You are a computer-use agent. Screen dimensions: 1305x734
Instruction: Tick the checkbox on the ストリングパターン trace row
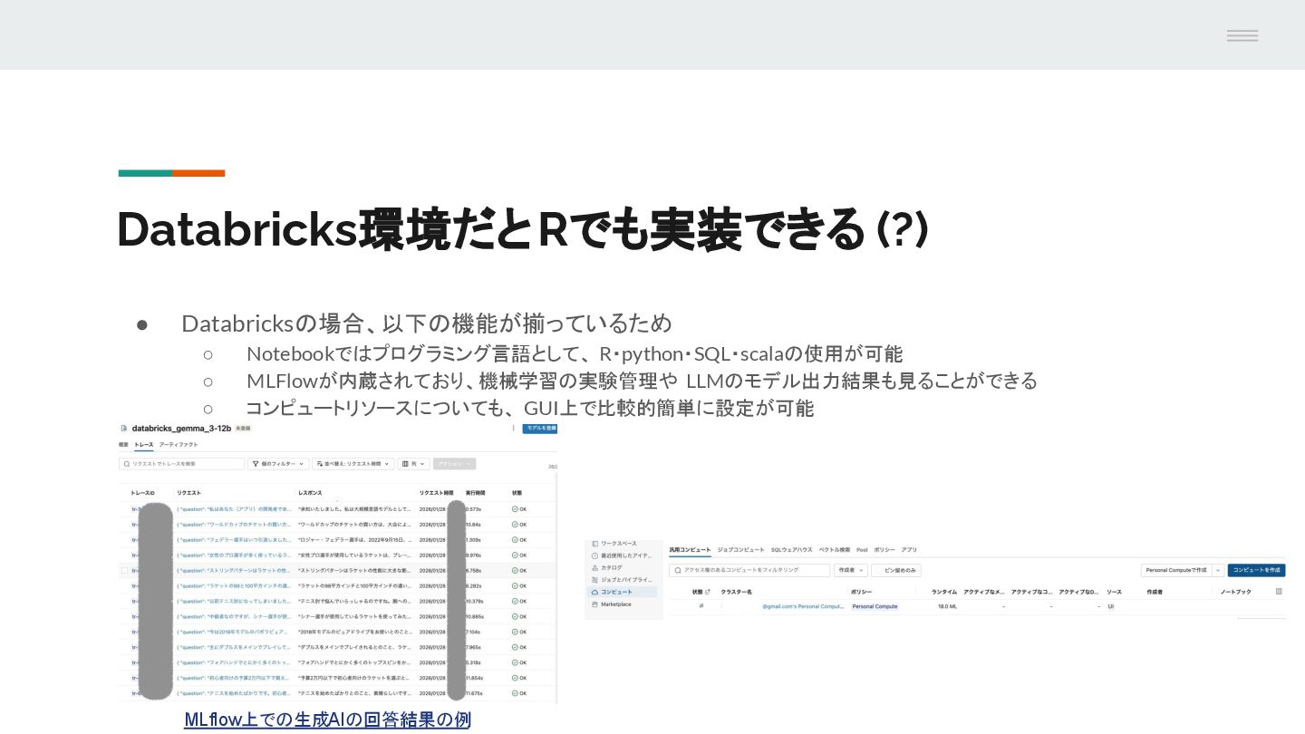pos(124,571)
